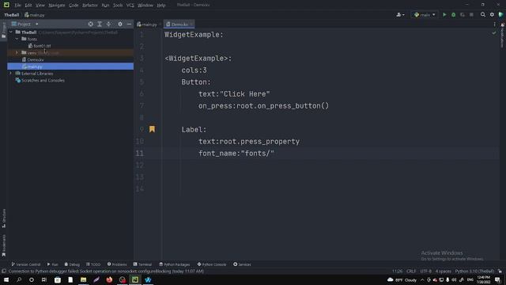
Task: Open the Services tool window
Action: (242, 264)
